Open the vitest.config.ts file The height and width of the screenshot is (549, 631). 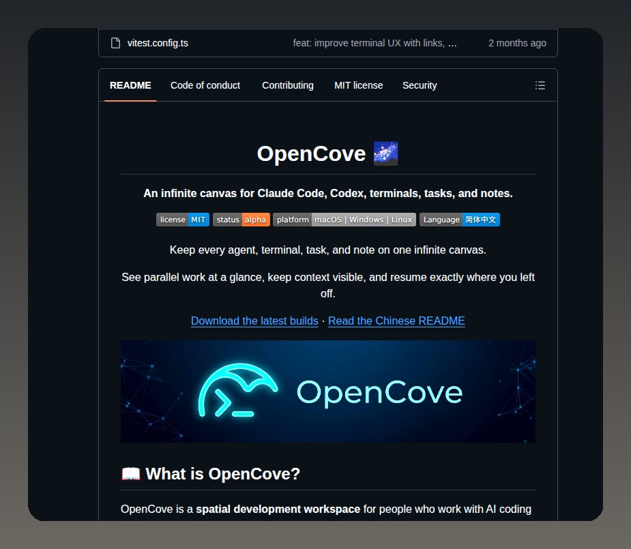click(x=158, y=43)
